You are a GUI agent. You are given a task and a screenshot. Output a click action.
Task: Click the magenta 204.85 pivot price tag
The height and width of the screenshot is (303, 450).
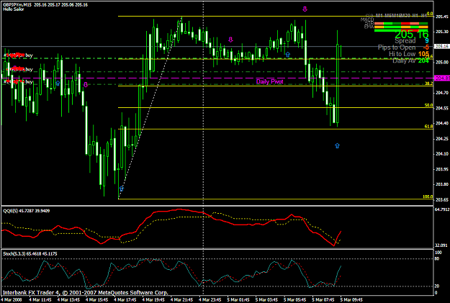(442, 78)
